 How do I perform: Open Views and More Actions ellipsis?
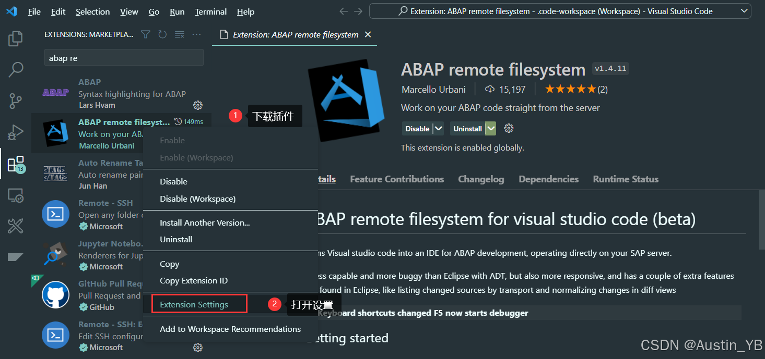pyautogui.click(x=196, y=34)
